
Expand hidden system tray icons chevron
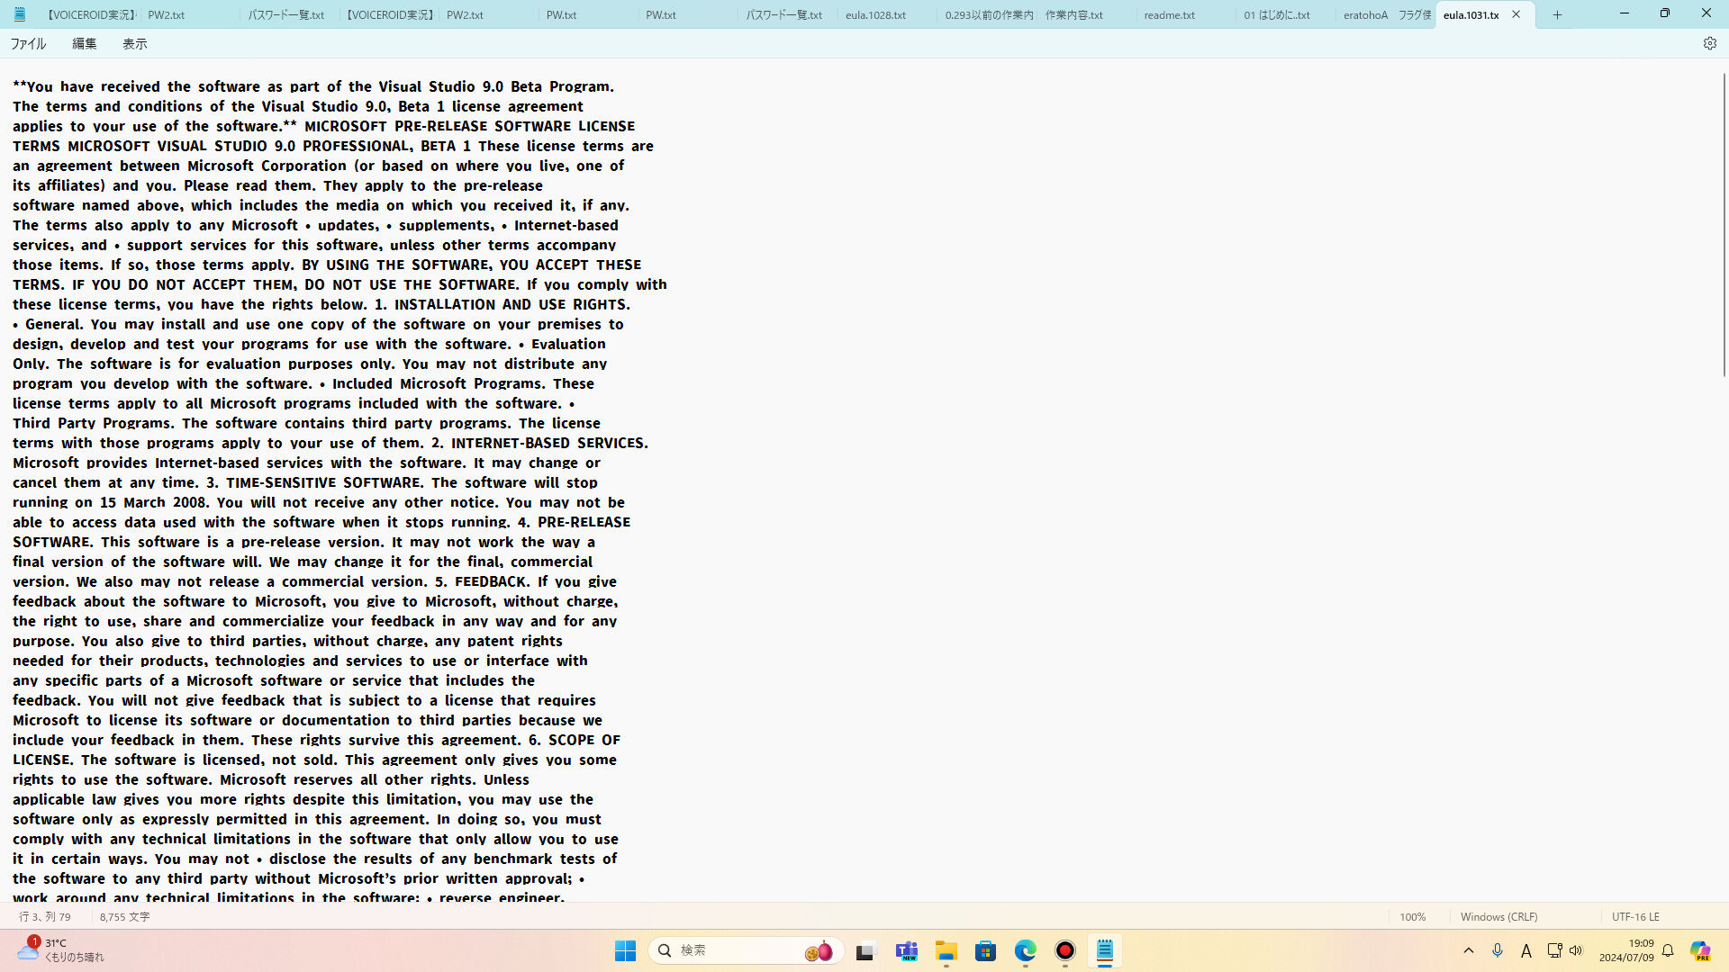(x=1468, y=950)
